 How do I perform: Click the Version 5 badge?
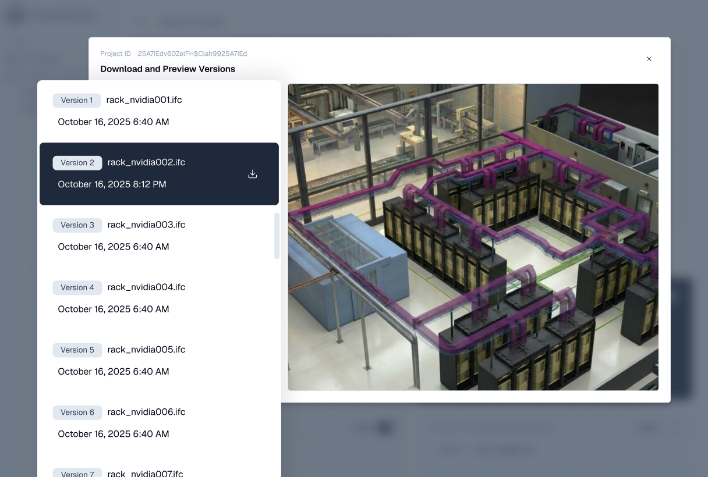click(x=77, y=350)
